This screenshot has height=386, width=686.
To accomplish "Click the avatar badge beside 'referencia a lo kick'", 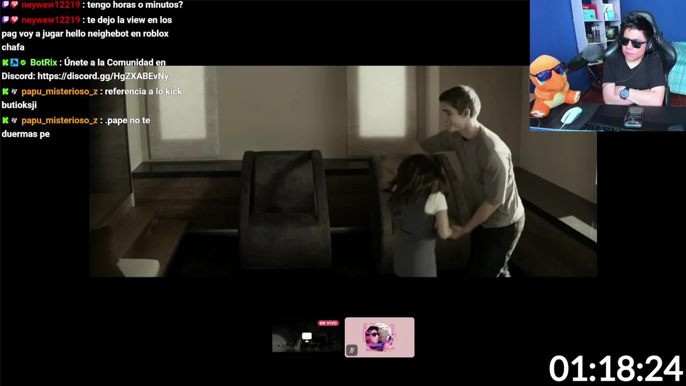I will (x=14, y=92).
